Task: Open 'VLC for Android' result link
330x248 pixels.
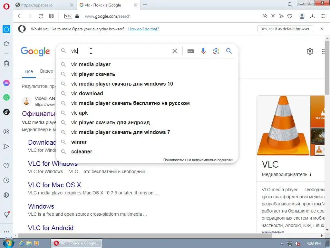Action: click(x=51, y=228)
